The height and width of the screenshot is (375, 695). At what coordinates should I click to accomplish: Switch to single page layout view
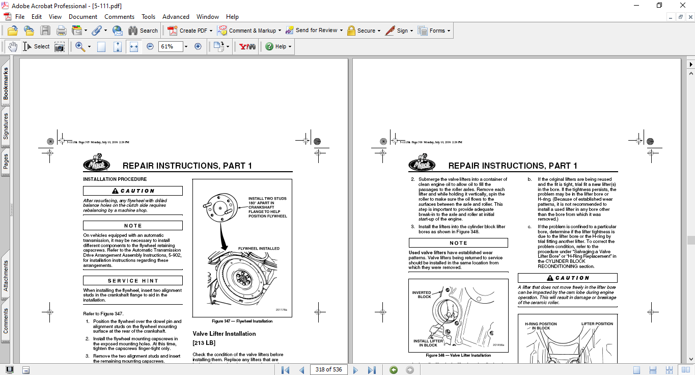636,370
